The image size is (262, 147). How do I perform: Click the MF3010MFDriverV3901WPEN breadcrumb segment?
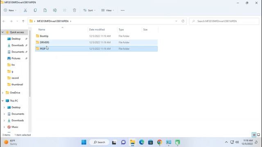pyautogui.click(x=53, y=21)
